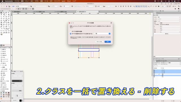Select the Text tool T icon
This screenshot has width=181, height=102.
(1, 15)
